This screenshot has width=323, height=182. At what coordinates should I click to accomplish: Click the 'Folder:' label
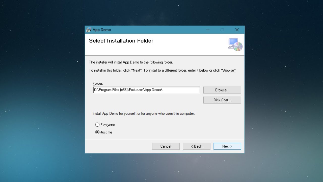pos(98,83)
